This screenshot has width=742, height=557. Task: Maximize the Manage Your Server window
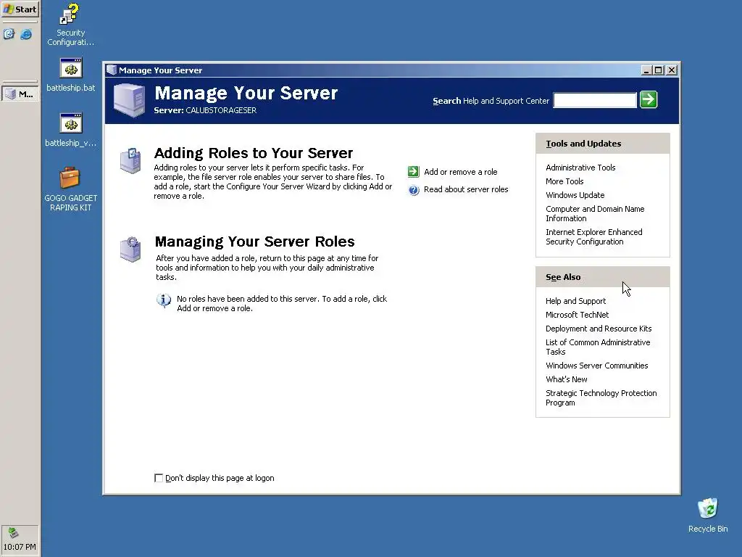pyautogui.click(x=658, y=70)
